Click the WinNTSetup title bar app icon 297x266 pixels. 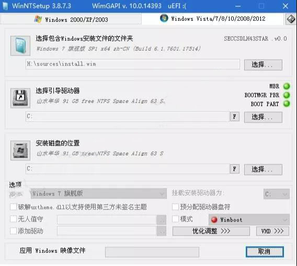click(5, 6)
